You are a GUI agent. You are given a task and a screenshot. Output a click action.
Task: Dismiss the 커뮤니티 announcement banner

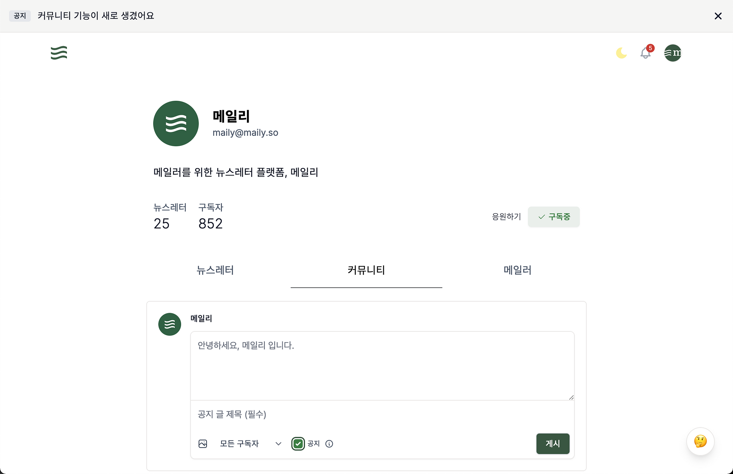click(718, 16)
